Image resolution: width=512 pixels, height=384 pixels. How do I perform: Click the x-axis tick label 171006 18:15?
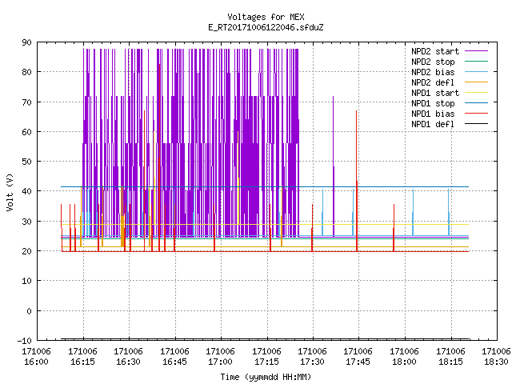[451, 357]
